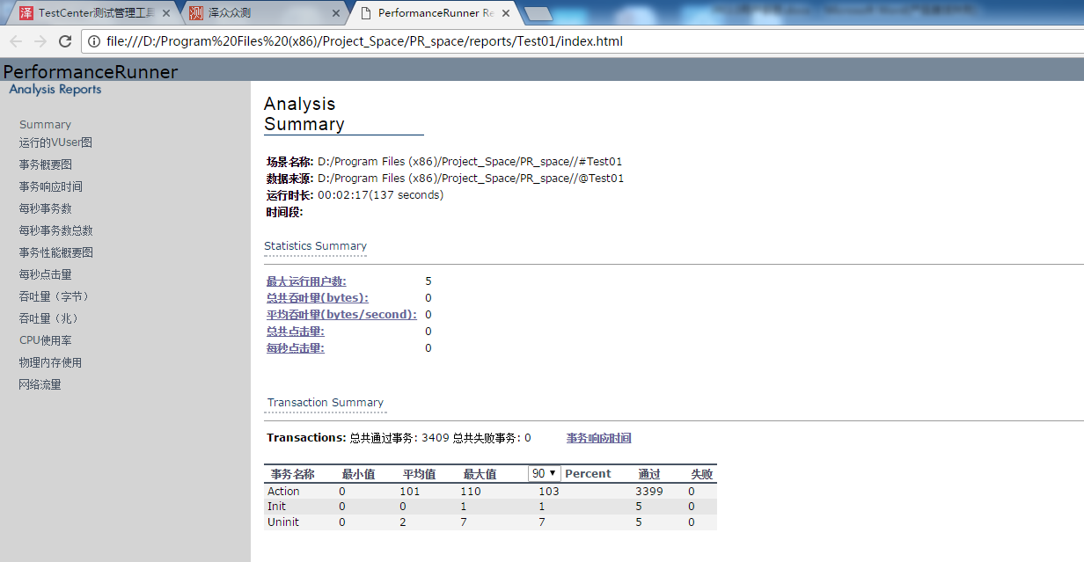Click the Summary item in sidebar
This screenshot has width=1084, height=562.
pos(45,125)
